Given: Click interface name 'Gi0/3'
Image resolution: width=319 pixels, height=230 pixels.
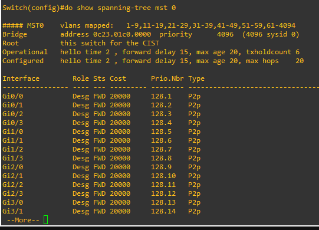Looking at the screenshot, I should click(13, 123).
